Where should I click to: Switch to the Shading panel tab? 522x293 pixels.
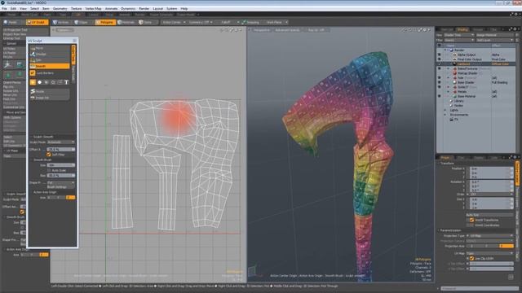pyautogui.click(x=462, y=29)
